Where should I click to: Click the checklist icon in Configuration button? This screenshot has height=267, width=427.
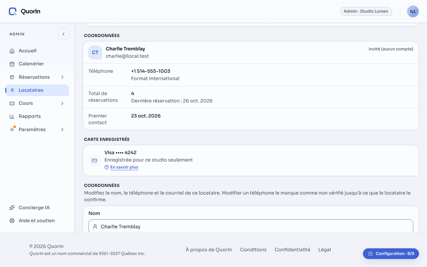(x=370, y=254)
